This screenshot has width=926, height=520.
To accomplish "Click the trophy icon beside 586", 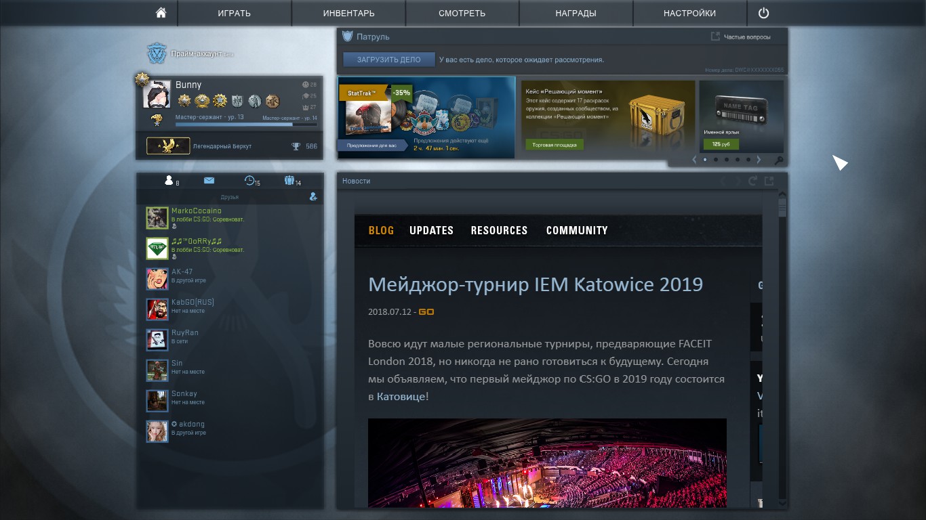I will pyautogui.click(x=296, y=146).
